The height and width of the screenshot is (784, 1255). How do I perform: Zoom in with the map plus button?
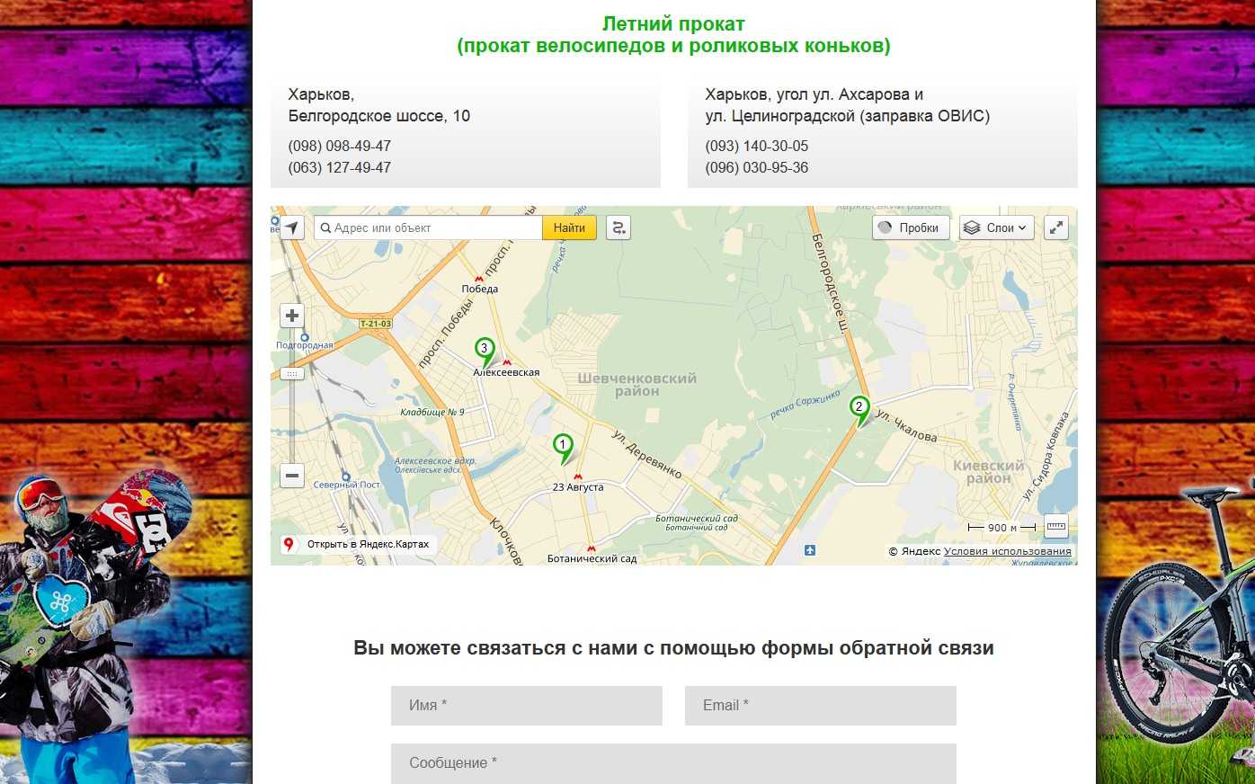tap(292, 316)
